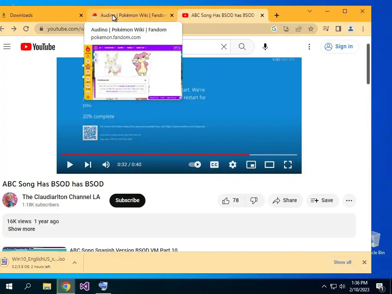392x294 pixels.
Task: Play the video
Action: 70,165
